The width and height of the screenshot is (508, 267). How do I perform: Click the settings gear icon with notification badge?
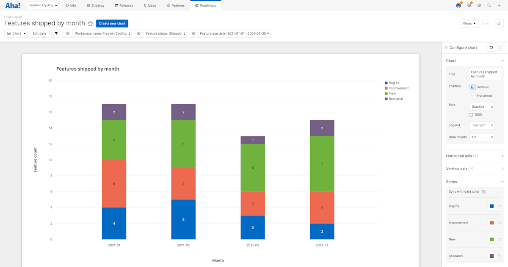[x=469, y=5]
